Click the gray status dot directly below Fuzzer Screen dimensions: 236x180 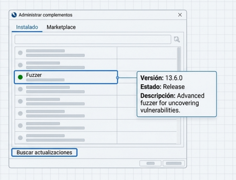click(x=20, y=89)
